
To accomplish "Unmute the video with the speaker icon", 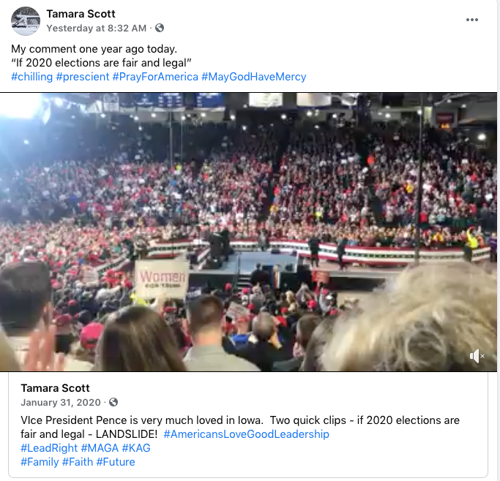I will pos(477,356).
